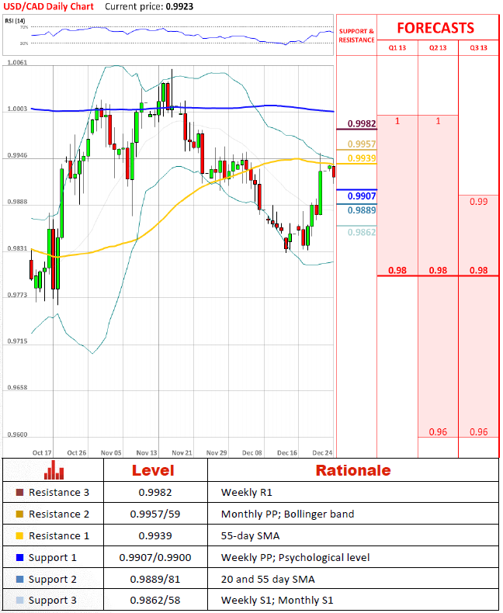Click the current price value 0.9923

point(179,7)
